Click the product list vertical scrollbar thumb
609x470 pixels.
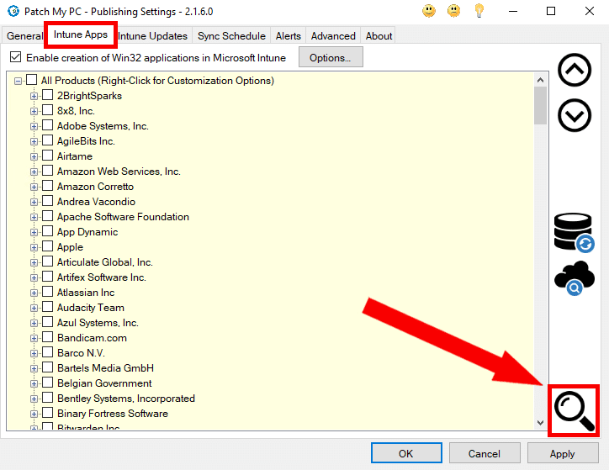coord(540,106)
